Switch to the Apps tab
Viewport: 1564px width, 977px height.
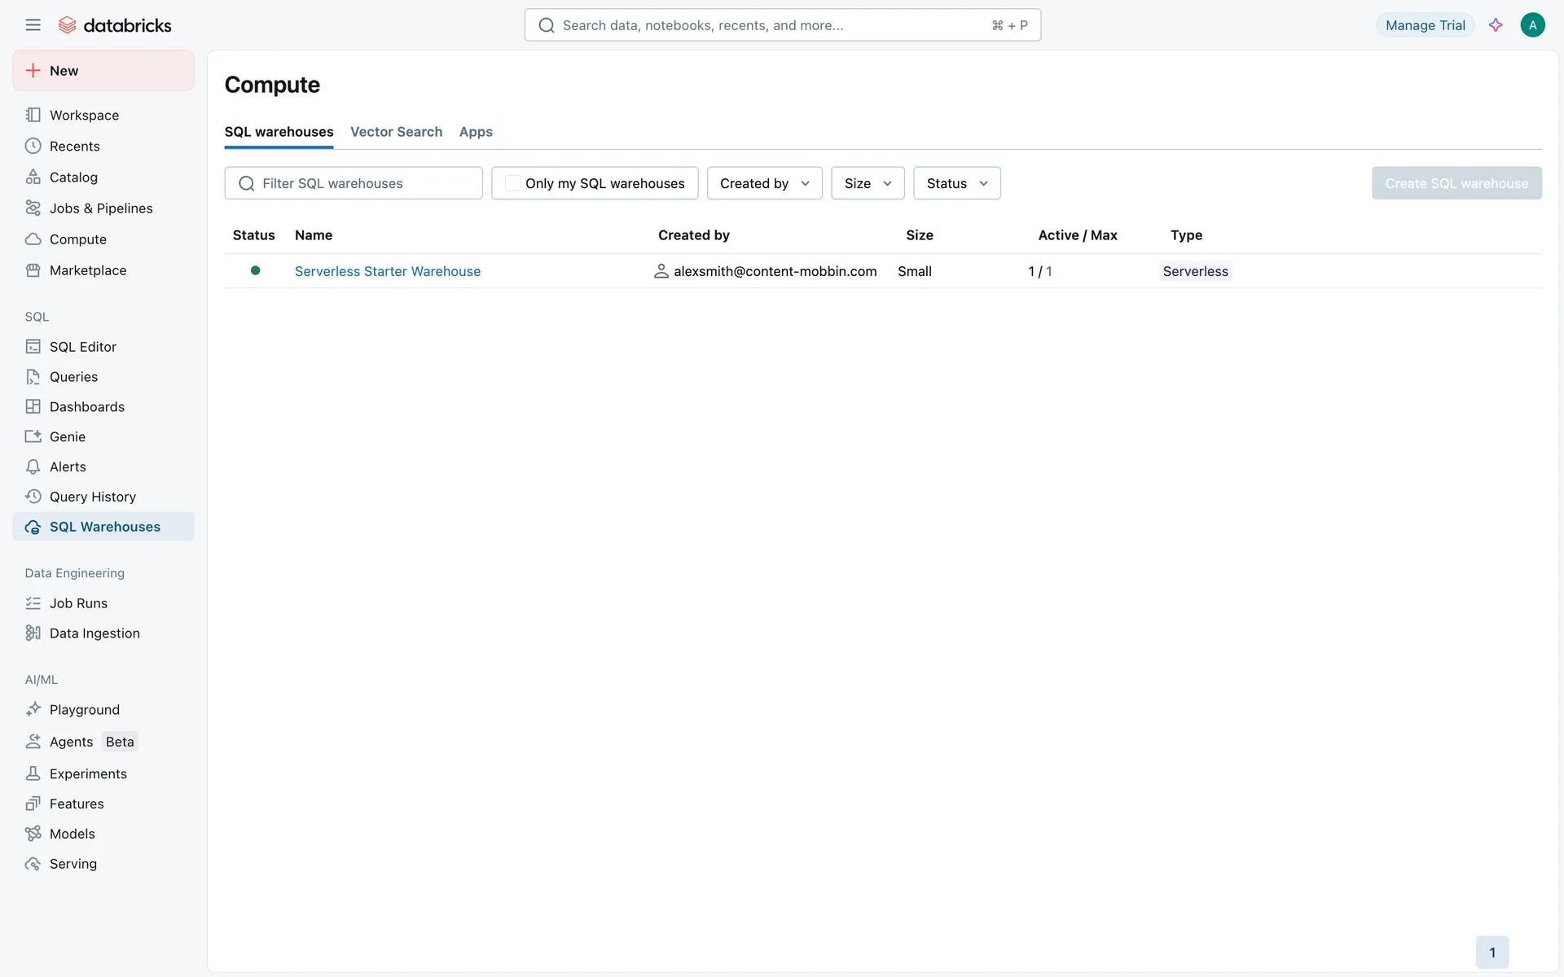[476, 132]
